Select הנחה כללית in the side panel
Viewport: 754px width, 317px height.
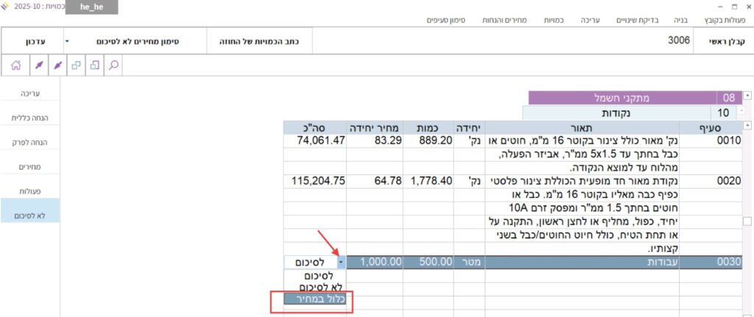click(30, 118)
